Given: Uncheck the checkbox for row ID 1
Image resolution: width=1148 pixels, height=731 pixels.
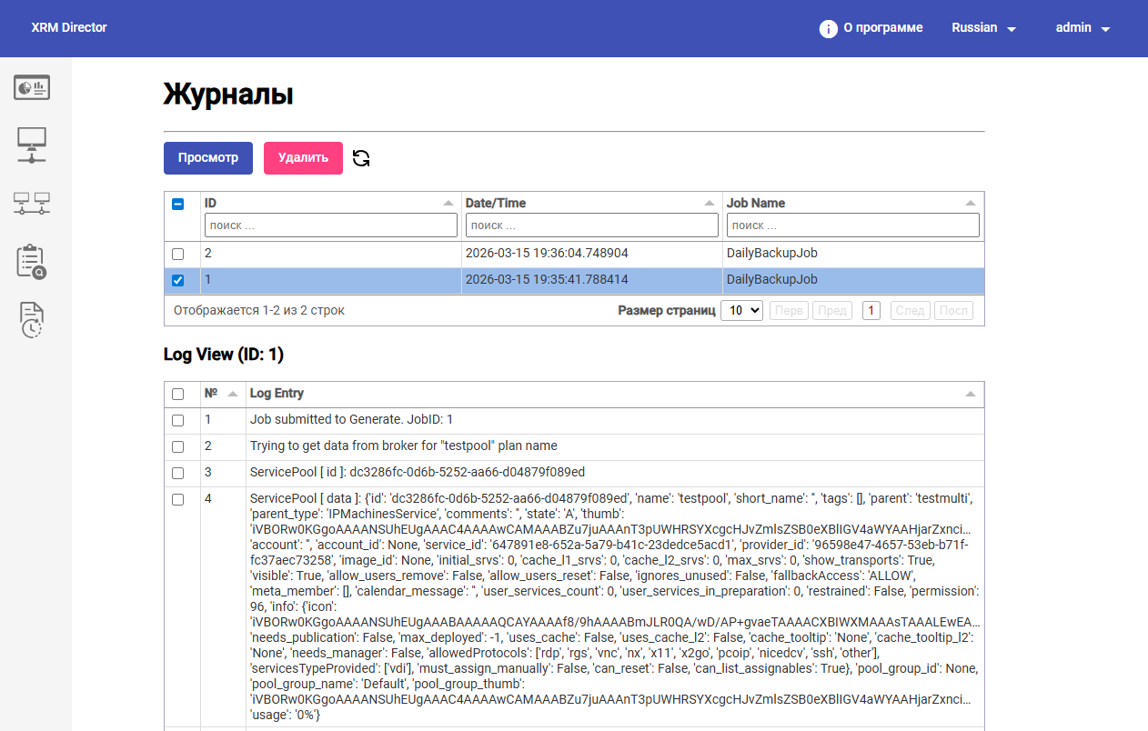Looking at the screenshot, I should [178, 280].
